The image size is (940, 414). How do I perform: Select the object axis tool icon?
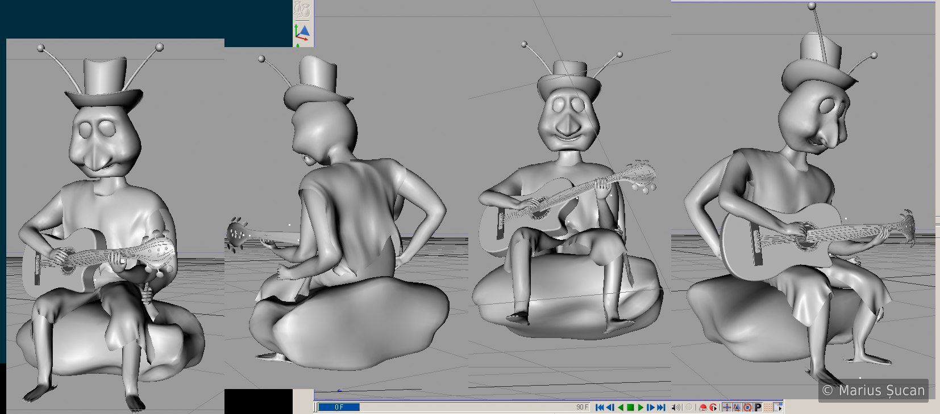302,32
